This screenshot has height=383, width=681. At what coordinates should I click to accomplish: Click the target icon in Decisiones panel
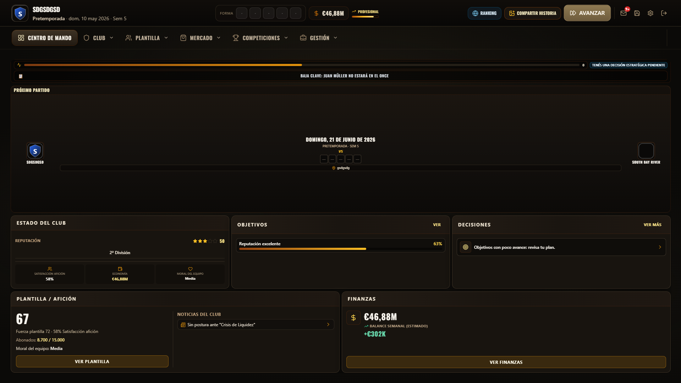click(466, 247)
